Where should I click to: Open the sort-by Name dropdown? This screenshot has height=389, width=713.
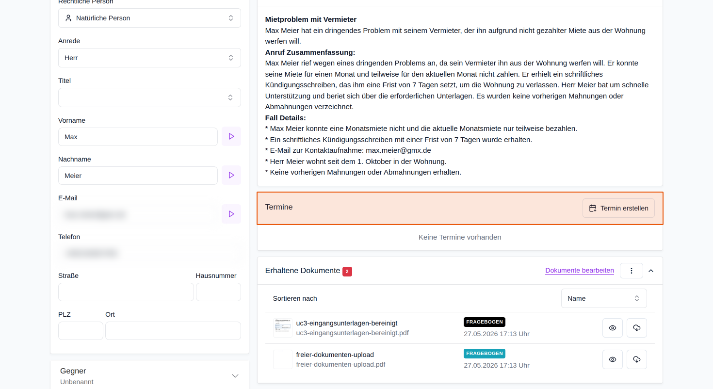(x=604, y=298)
